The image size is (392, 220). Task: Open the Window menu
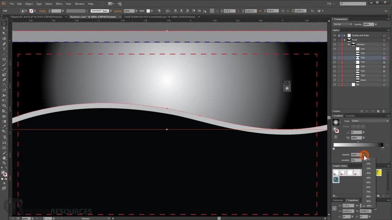(x=79, y=4)
